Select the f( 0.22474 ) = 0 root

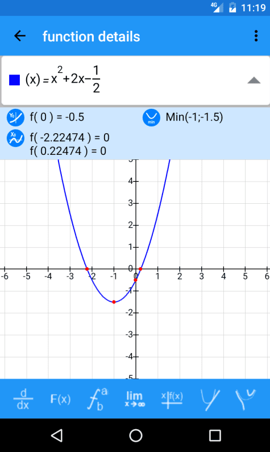click(x=68, y=151)
